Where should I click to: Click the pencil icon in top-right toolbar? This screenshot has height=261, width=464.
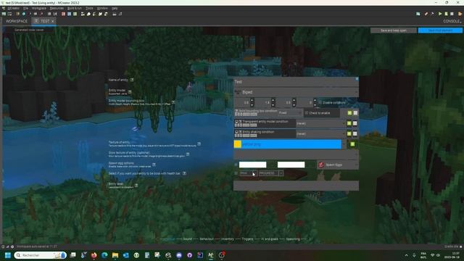[426, 14]
